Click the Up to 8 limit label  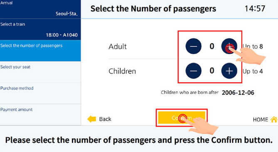pyautogui.click(x=253, y=47)
